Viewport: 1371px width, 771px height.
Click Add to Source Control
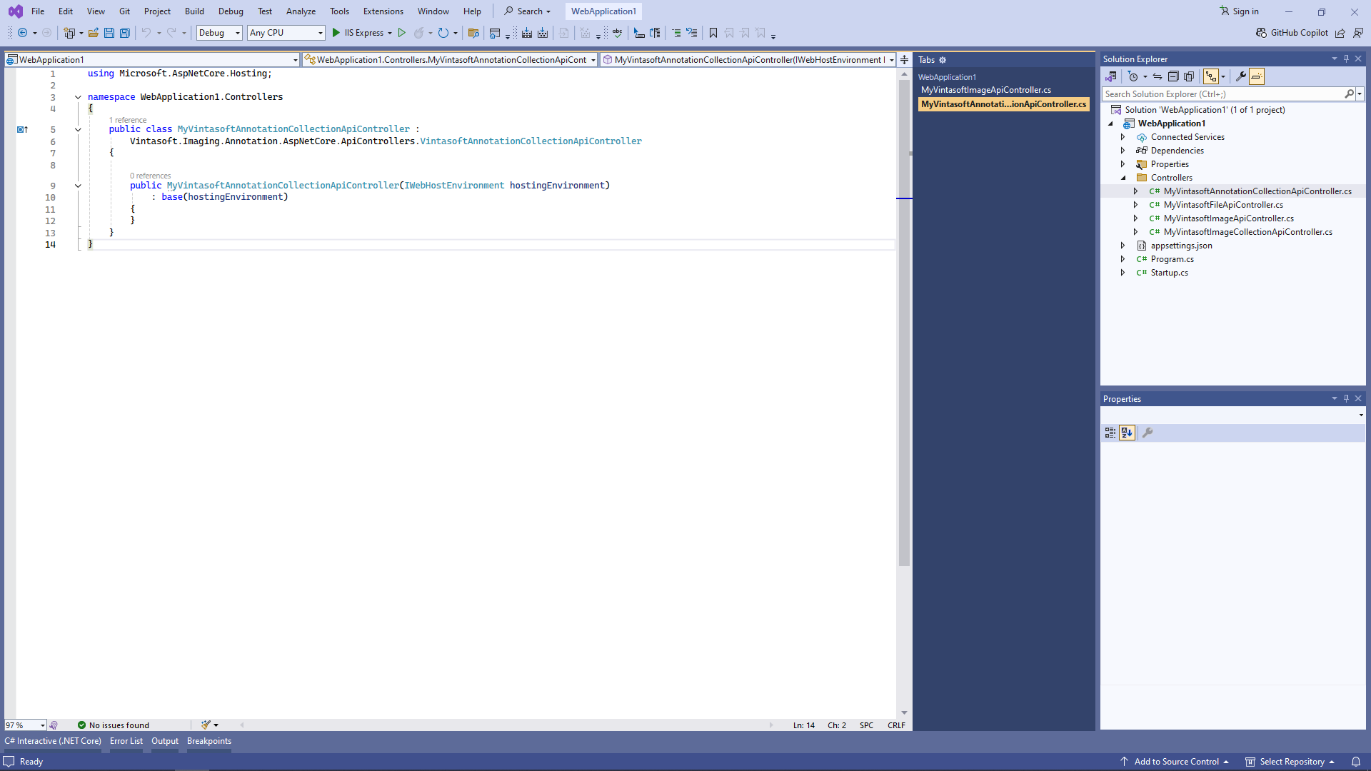click(1176, 762)
